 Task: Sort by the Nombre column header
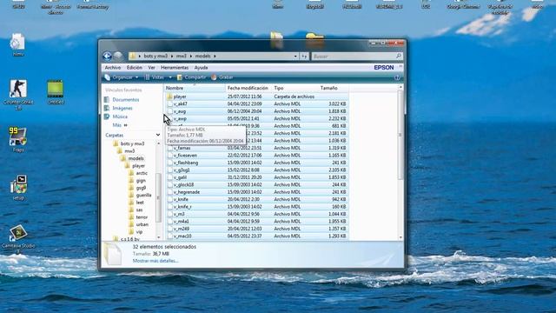[195, 88]
